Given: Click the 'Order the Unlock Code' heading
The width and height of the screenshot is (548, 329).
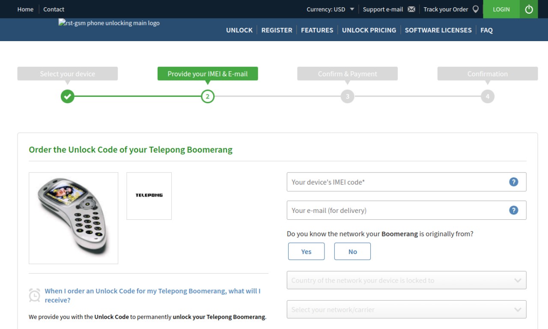Looking at the screenshot, I should click(131, 150).
